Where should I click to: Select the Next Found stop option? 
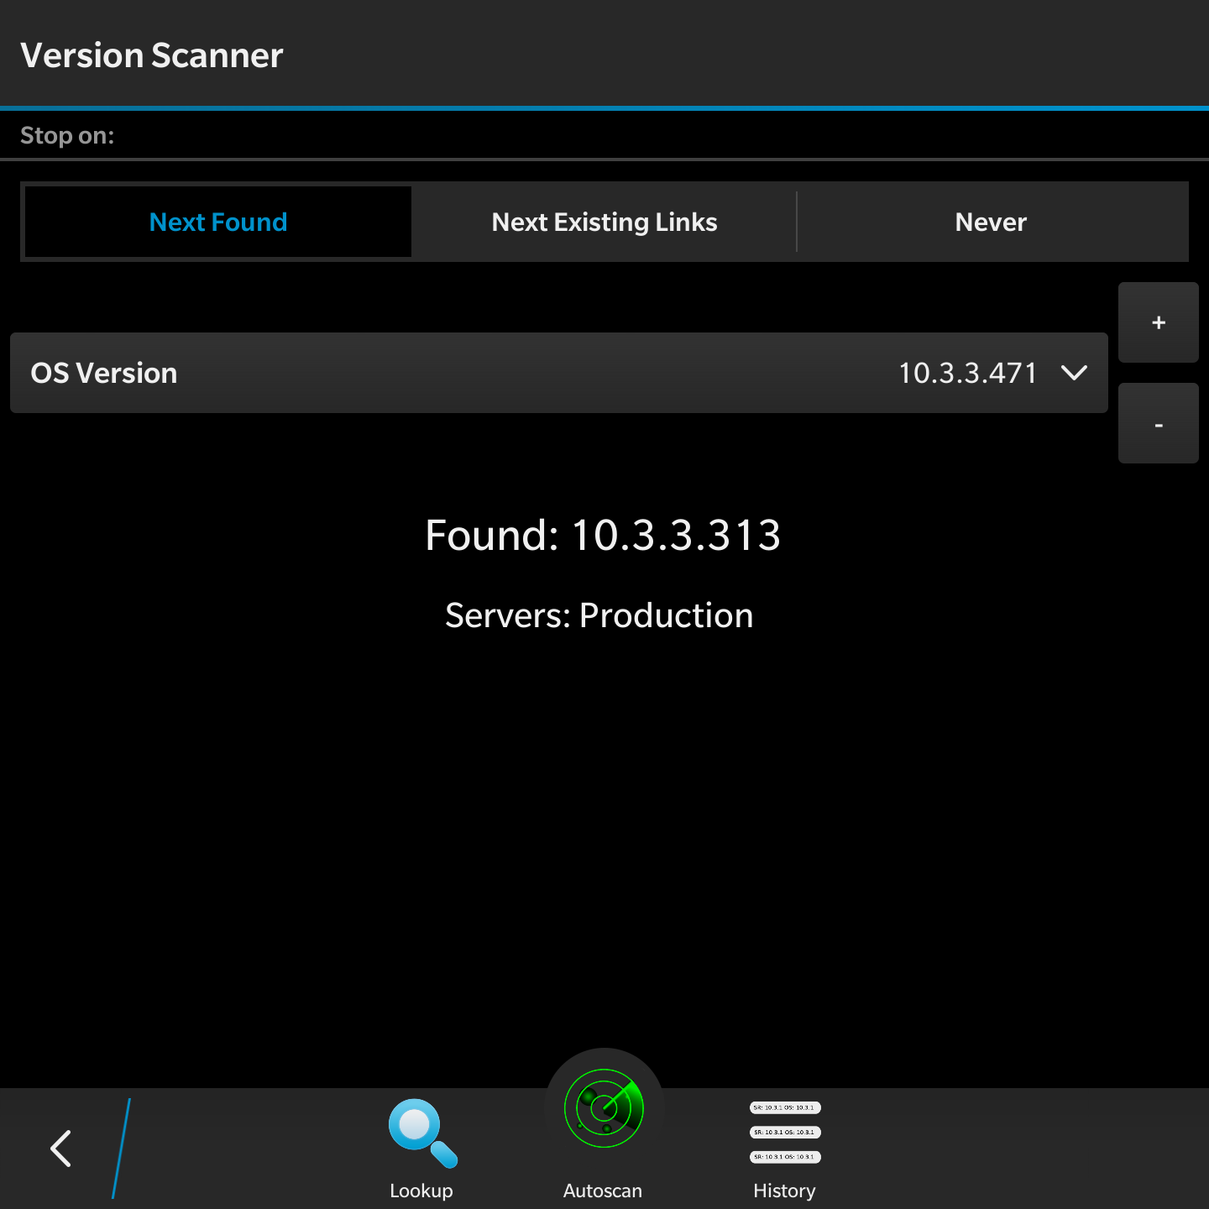click(218, 222)
